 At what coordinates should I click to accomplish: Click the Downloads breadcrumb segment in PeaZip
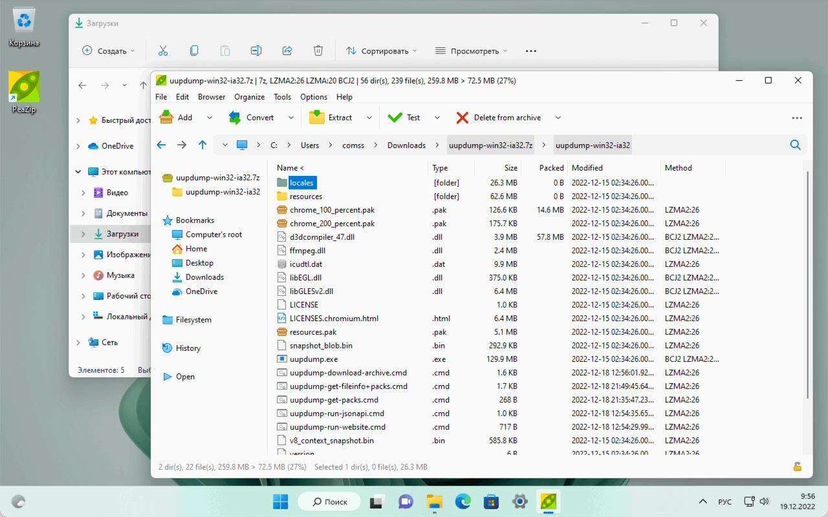(406, 145)
